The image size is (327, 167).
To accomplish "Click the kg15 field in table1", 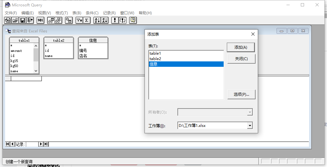I will coord(14,61).
